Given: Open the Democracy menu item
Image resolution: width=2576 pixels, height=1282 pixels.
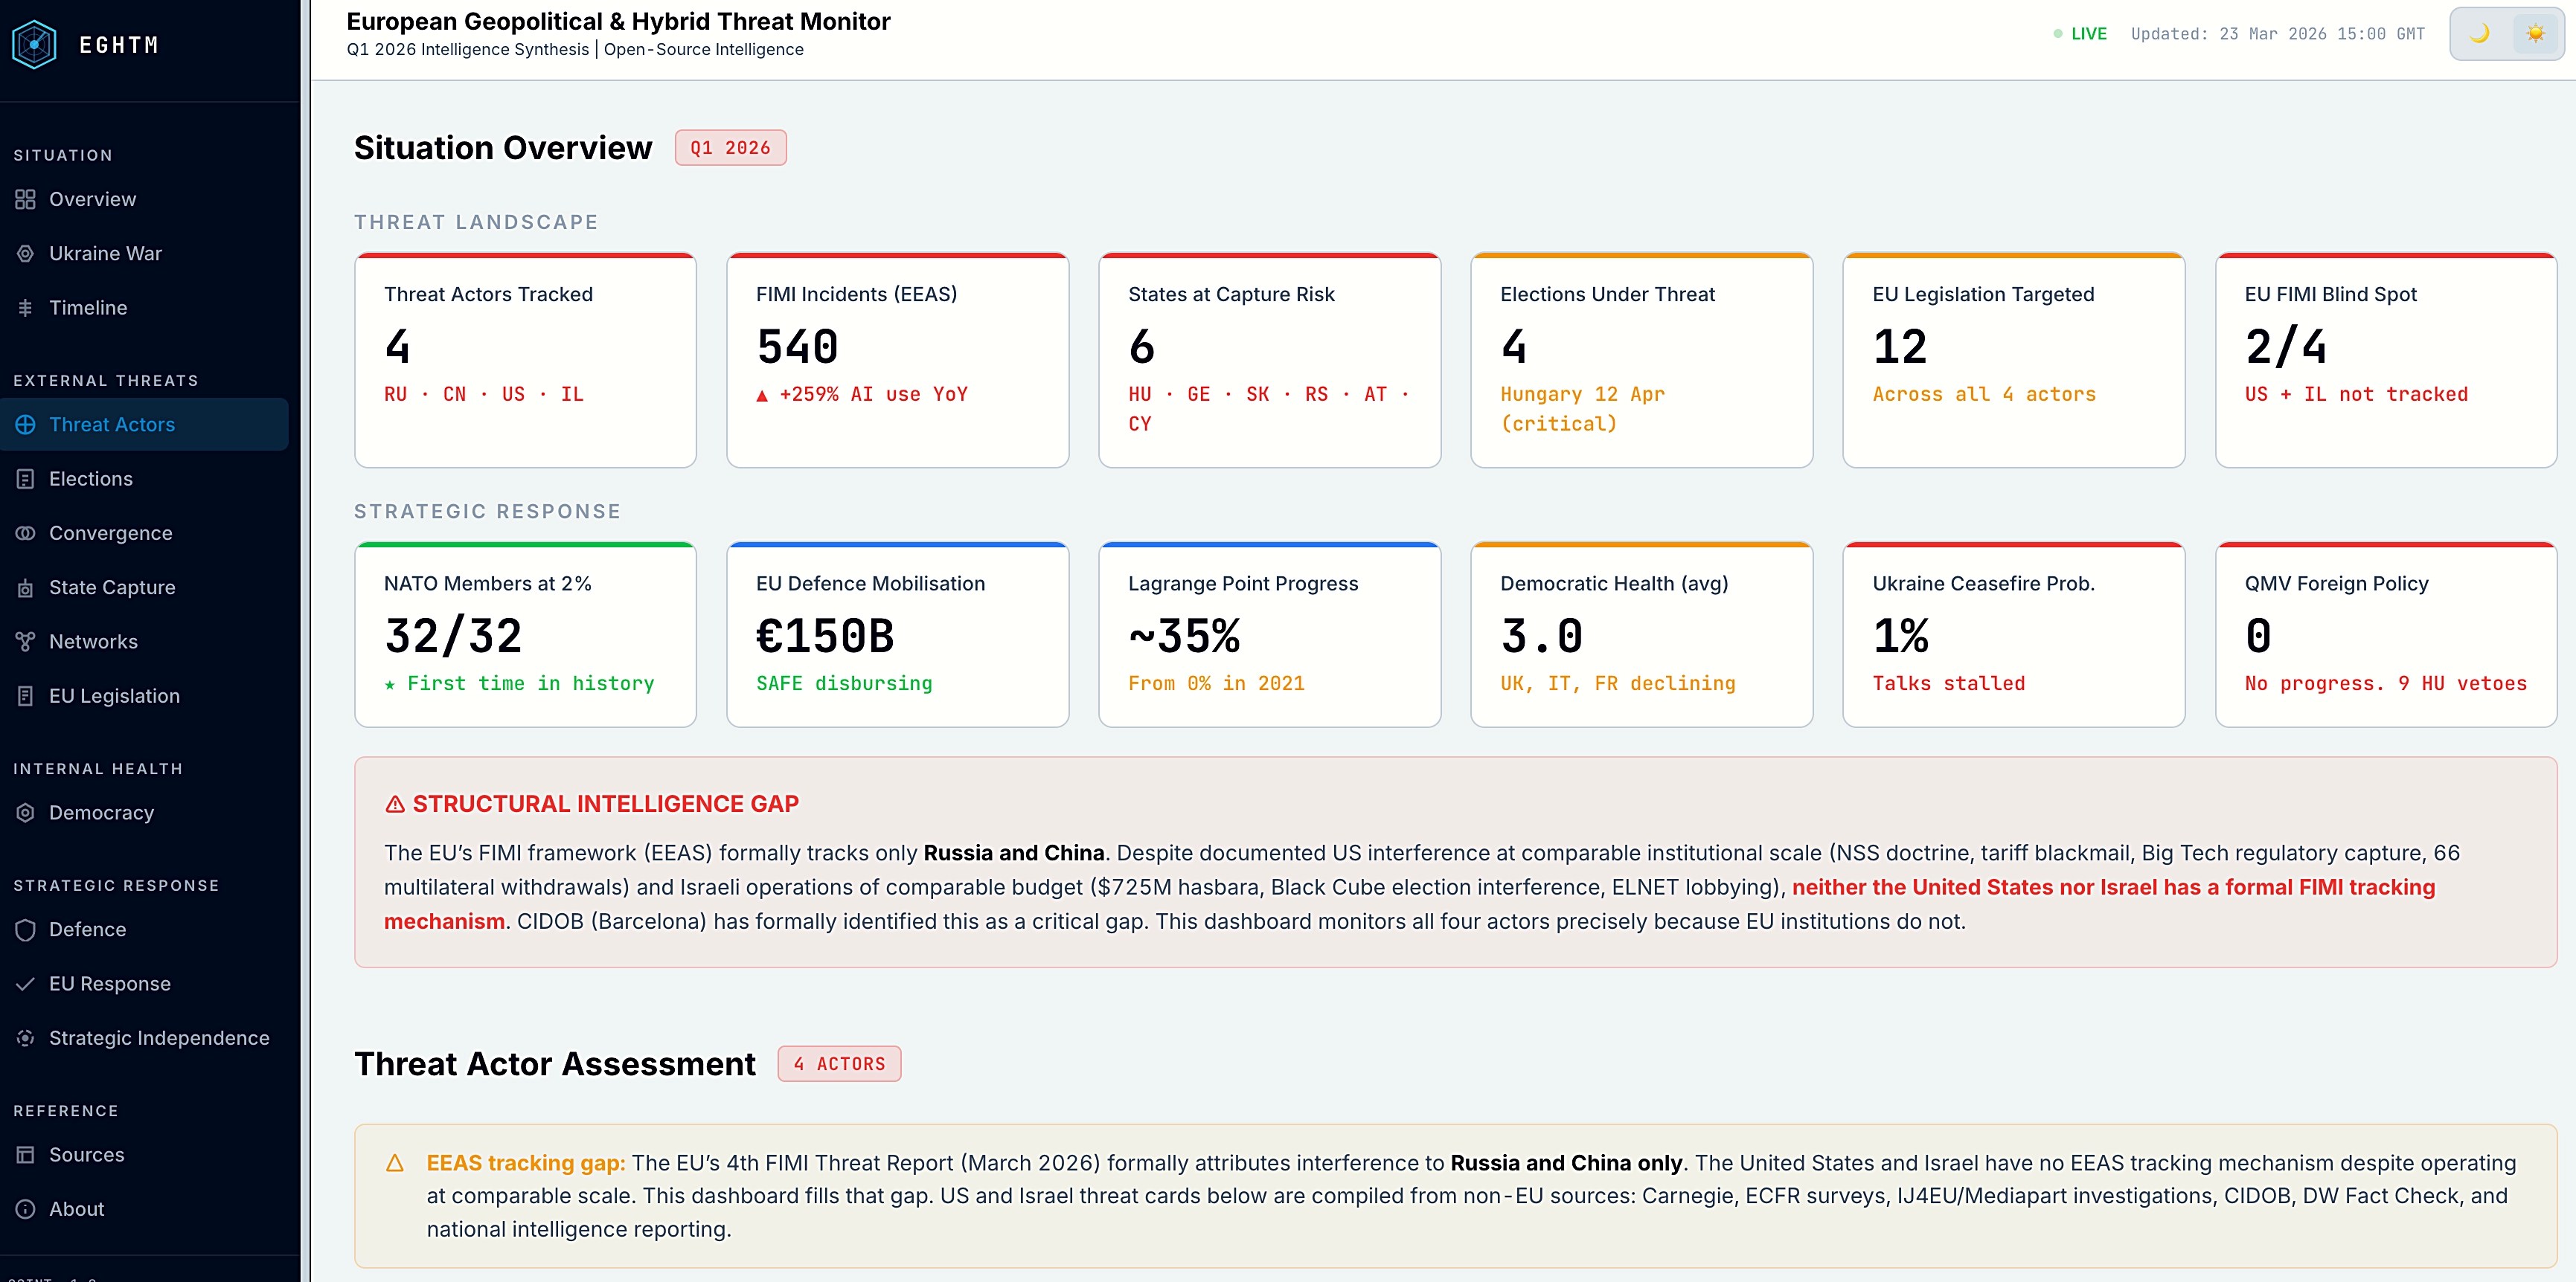Looking at the screenshot, I should [x=101, y=814].
